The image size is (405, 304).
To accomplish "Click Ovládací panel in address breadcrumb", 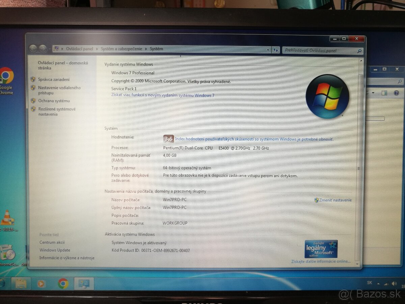I will (x=79, y=49).
